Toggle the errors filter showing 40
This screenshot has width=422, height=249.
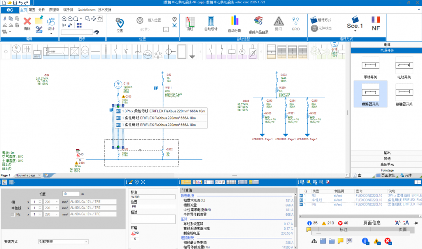coord(340,223)
